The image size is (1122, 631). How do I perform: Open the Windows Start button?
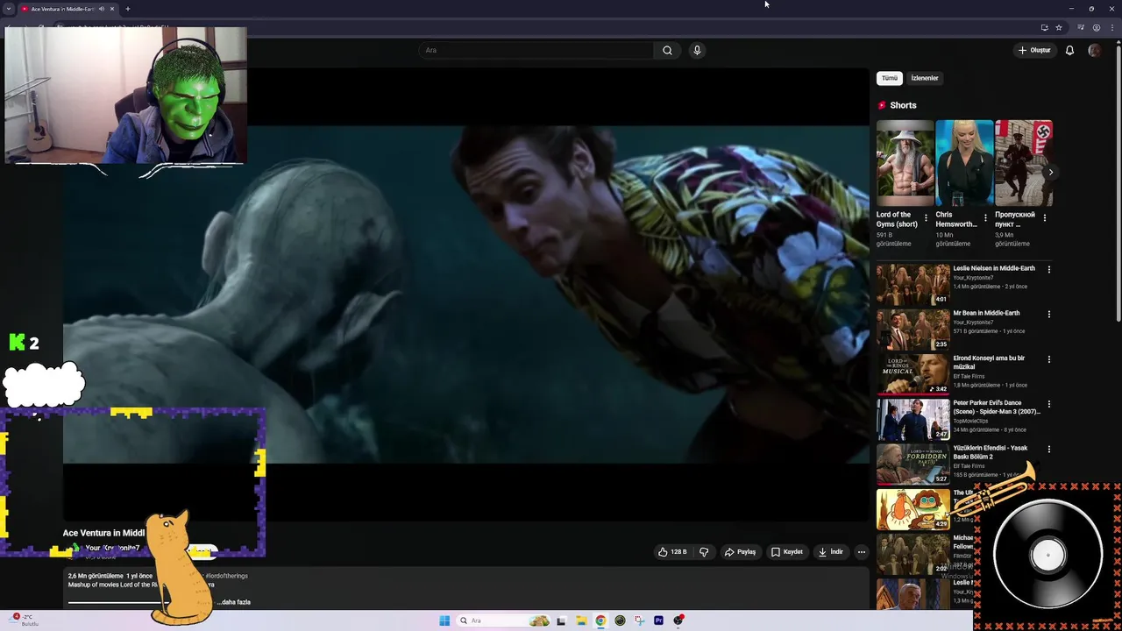click(444, 620)
